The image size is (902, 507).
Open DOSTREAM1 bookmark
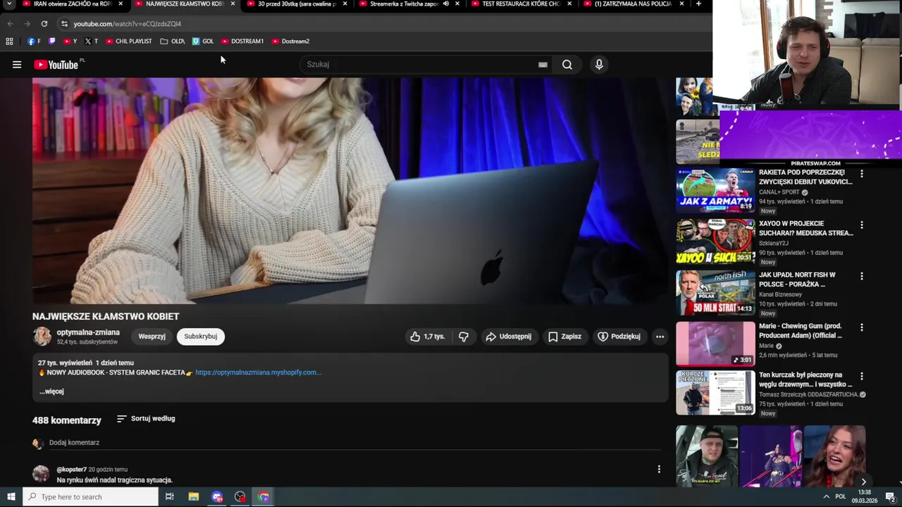(x=242, y=42)
